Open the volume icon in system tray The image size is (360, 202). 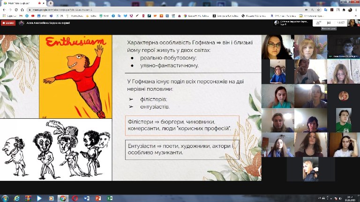(x=340, y=198)
